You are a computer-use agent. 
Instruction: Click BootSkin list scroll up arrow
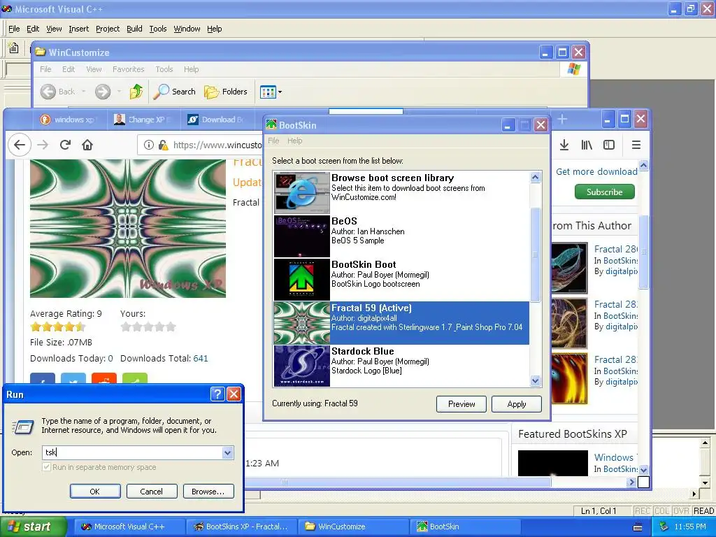[x=535, y=177]
